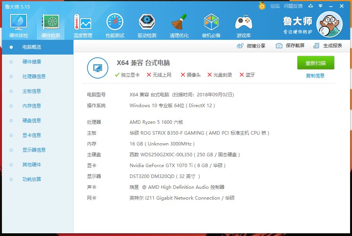Select 处理器信息 in the sidebar
Screen dimensions: 352x236
(x=34, y=77)
